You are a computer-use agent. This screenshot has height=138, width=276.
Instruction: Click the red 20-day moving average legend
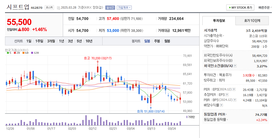coord(17,53)
